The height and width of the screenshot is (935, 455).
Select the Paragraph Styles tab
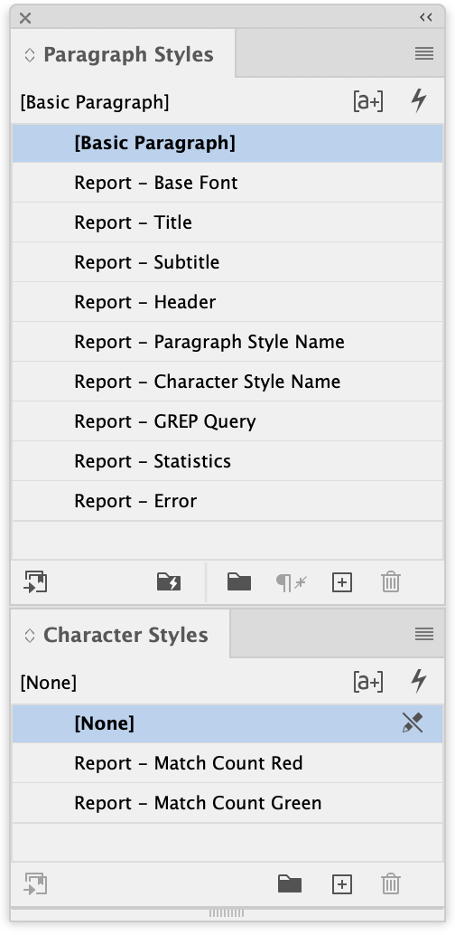tap(128, 55)
